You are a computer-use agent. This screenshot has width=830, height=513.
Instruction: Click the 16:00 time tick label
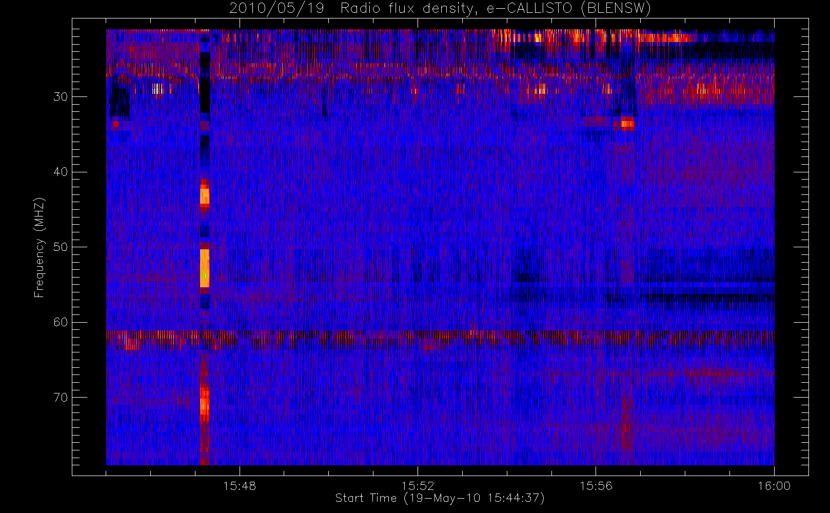tap(774, 486)
